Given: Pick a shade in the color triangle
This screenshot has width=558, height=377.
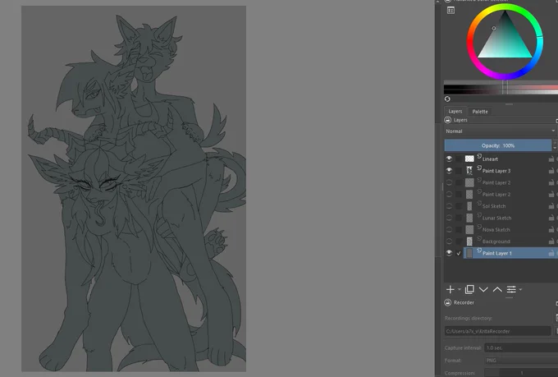Looking at the screenshot, I should [x=505, y=41].
